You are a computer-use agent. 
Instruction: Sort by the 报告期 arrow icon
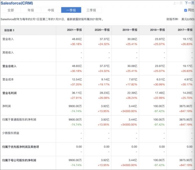pyautogui.click(x=14, y=30)
